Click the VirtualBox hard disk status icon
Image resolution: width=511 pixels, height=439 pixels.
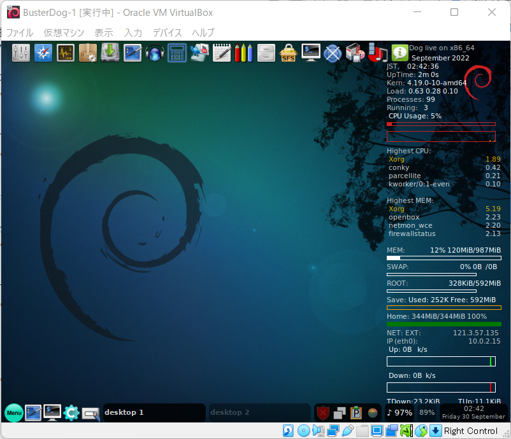point(288,431)
